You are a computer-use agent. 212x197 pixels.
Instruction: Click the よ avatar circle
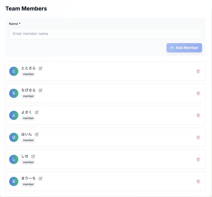click(14, 115)
